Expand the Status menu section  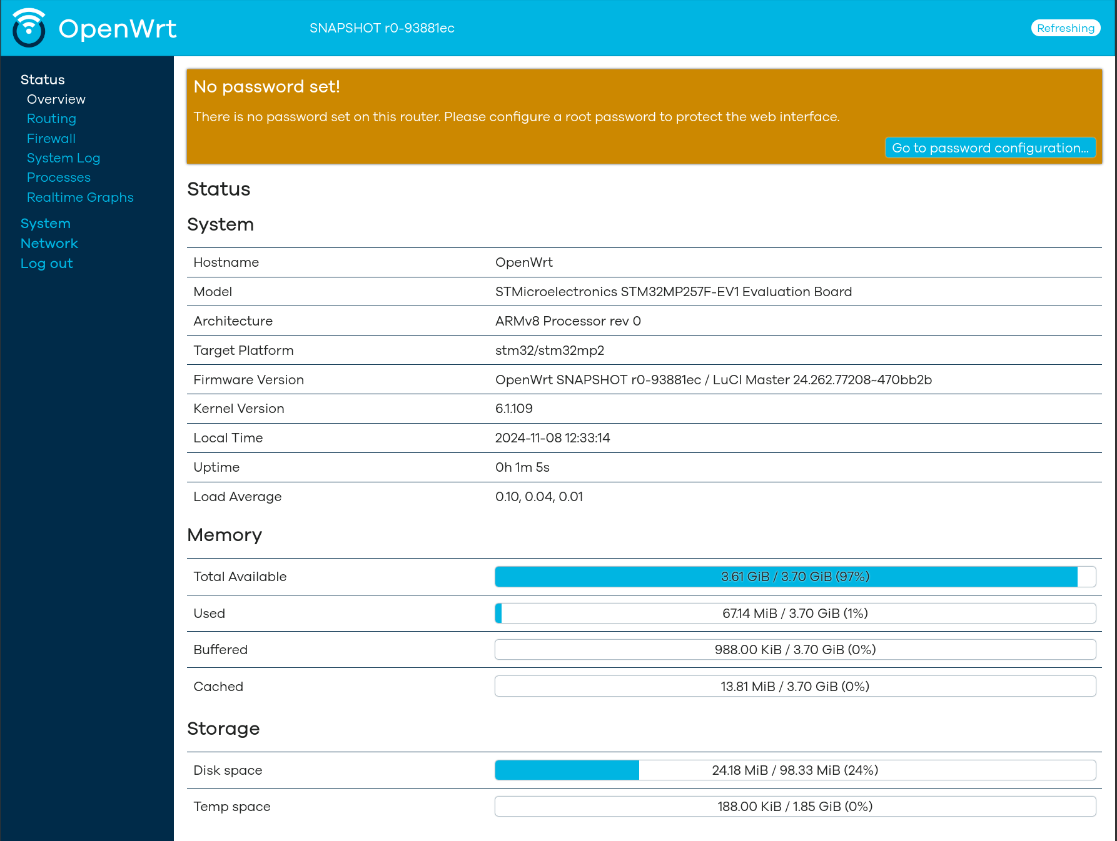click(43, 79)
